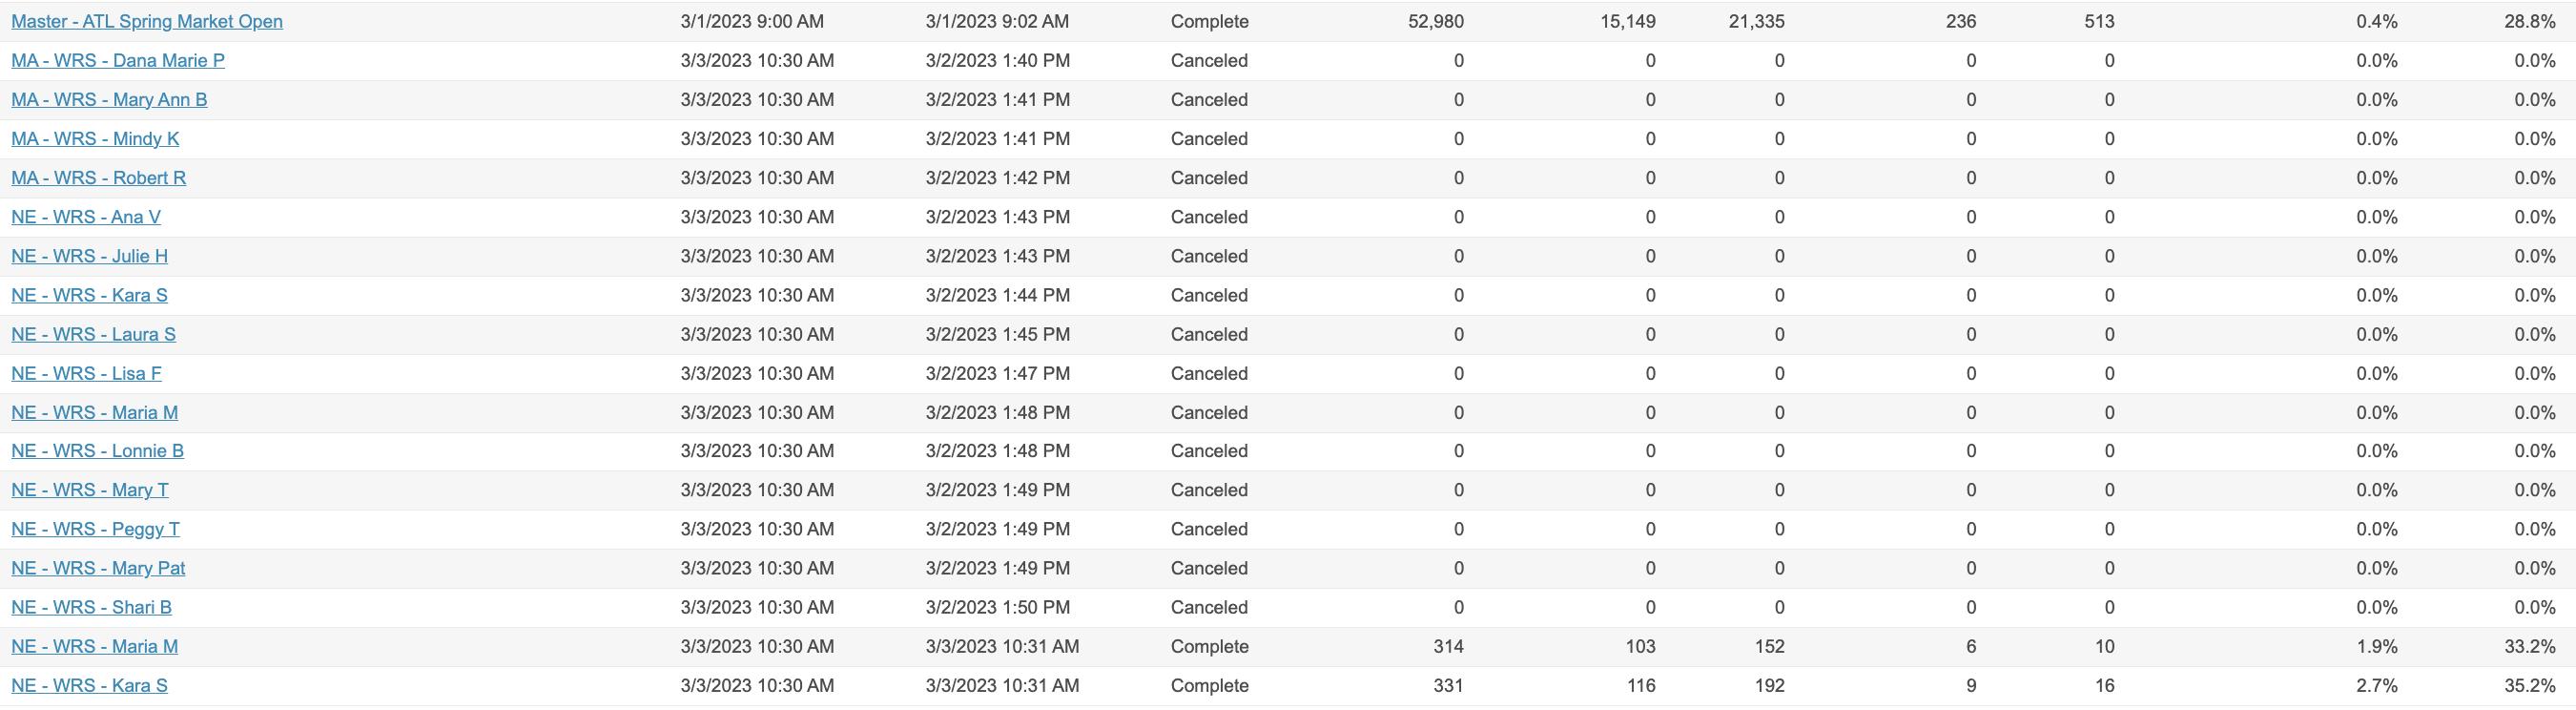Open MA - WRS - Robert R link
This screenshot has width=2576, height=710.
click(98, 177)
